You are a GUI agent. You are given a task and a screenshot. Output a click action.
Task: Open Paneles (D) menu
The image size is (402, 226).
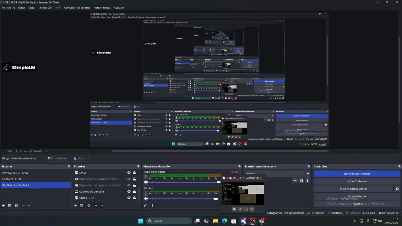coord(45,8)
